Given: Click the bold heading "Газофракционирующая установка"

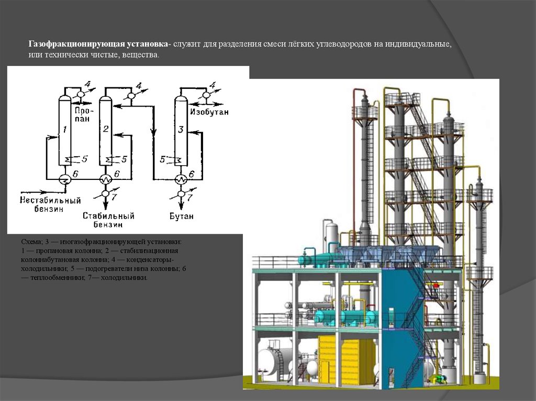Looking at the screenshot, I should pos(98,44).
